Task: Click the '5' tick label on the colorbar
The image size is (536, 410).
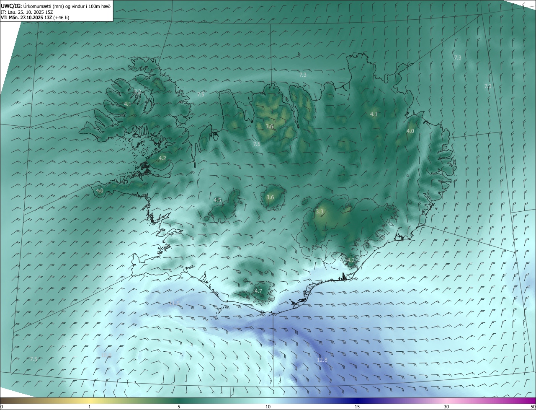Action: (179, 407)
